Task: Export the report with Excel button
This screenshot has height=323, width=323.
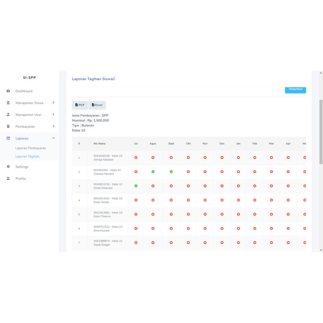Action: 97,105
